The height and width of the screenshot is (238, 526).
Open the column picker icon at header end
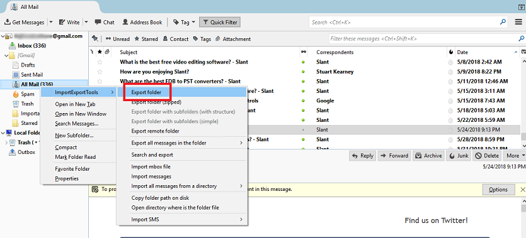click(x=523, y=52)
